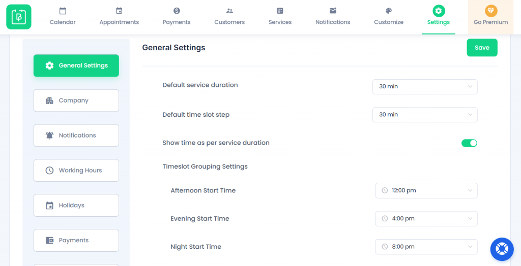Click chevron arrow in Night Start Time field

click(470, 247)
